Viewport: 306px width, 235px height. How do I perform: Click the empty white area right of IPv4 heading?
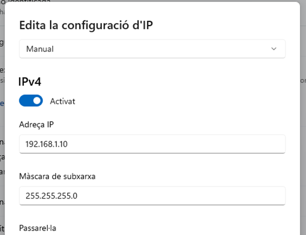pyautogui.click(x=171, y=82)
